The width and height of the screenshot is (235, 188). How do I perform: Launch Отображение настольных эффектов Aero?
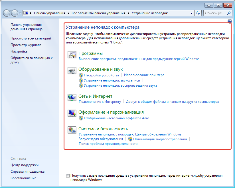click(x=116, y=118)
